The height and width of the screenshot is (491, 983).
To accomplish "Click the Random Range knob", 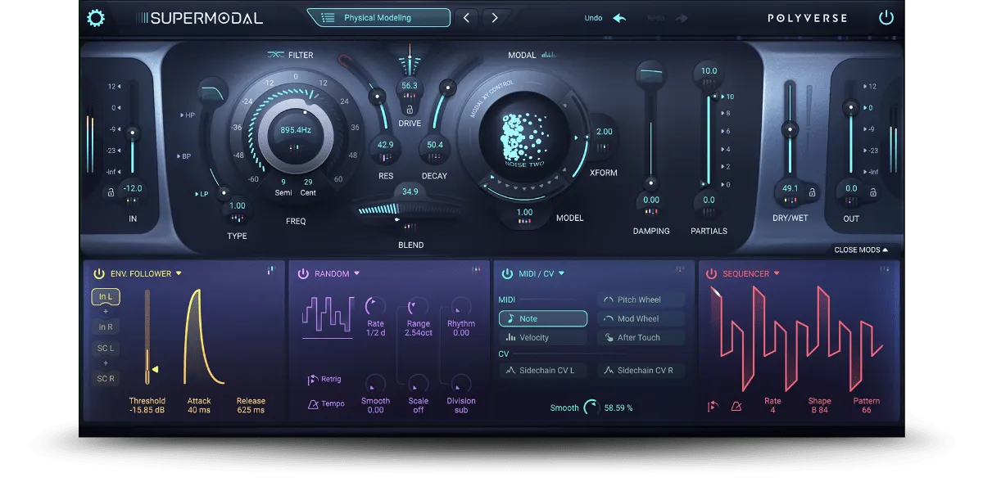I will (x=418, y=306).
